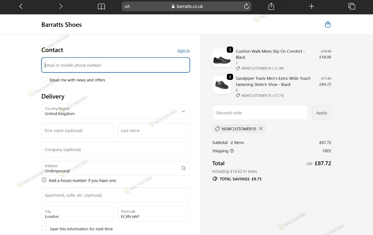Viewport: 373px width, 235px height.
Task: Click the Apply discount button
Action: (x=322, y=113)
